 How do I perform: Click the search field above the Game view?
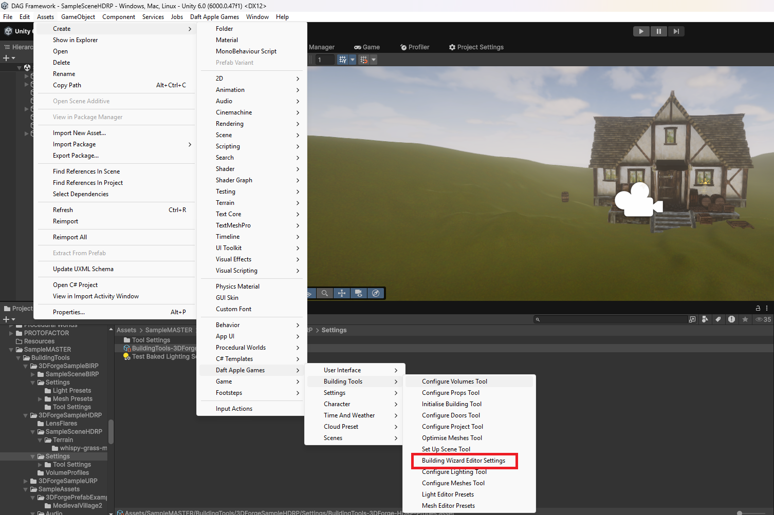pos(612,319)
